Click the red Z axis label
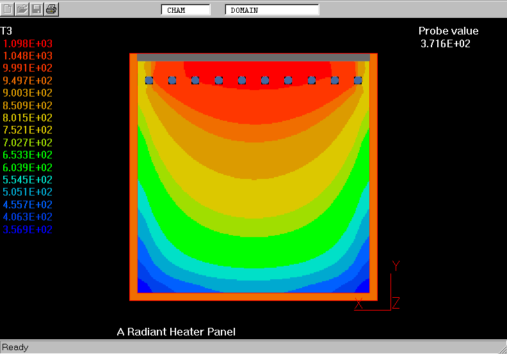507x354 pixels. [396, 304]
